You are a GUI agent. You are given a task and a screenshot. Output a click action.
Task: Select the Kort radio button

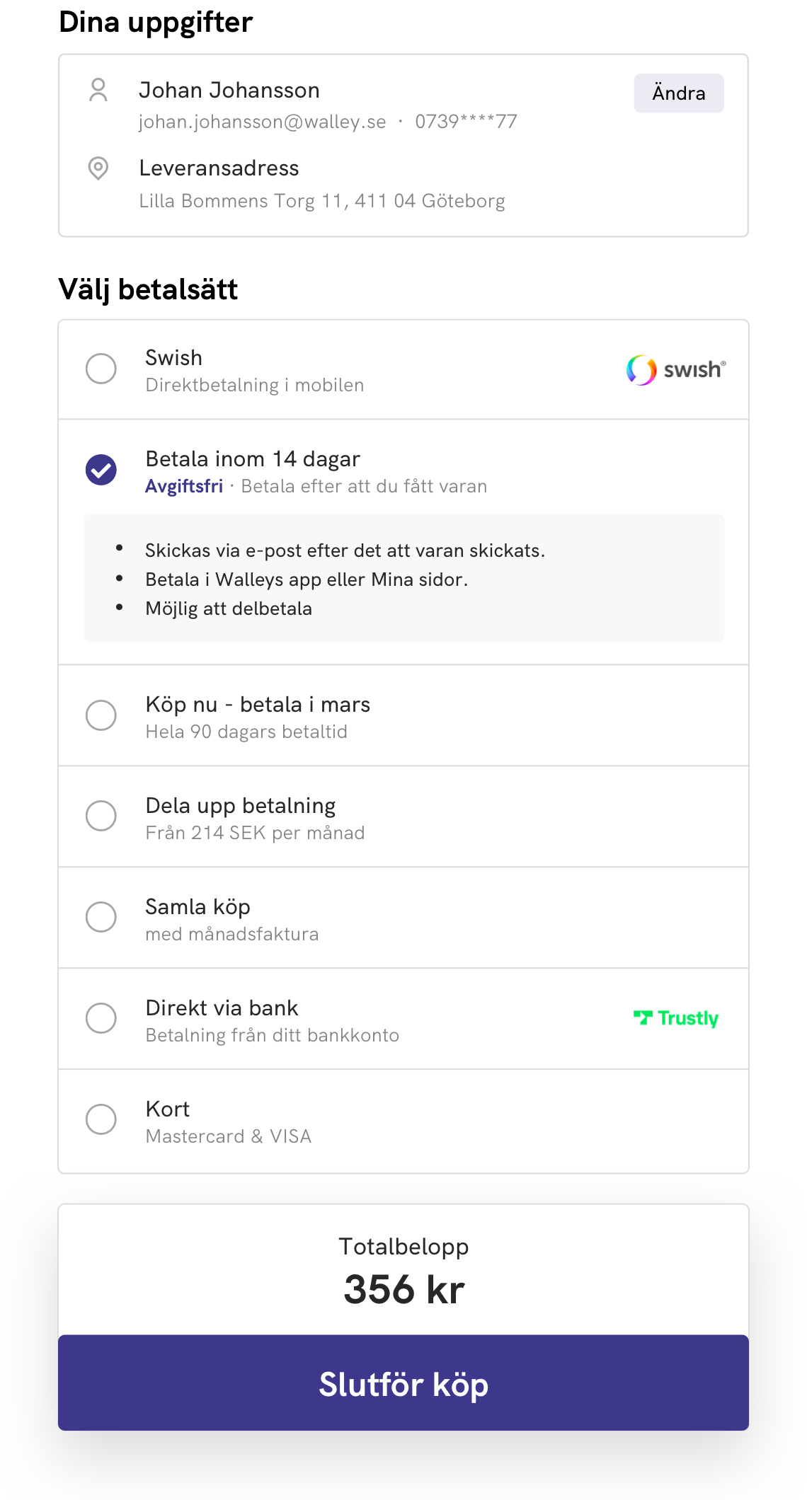pos(101,1119)
